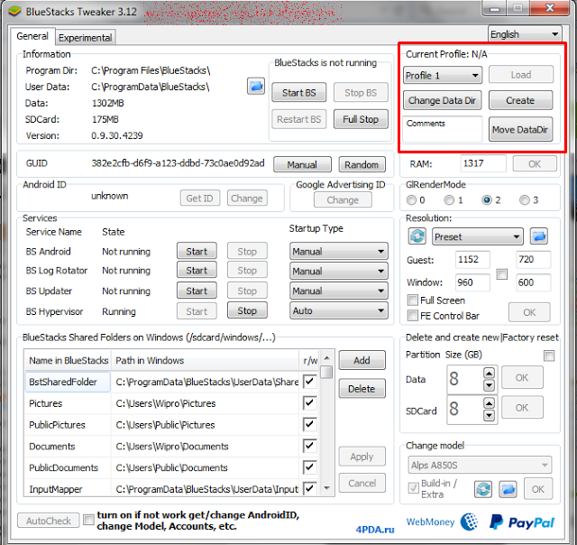Viewport: 577px width, 545px height.
Task: Start the BS Updater service
Action: pos(197,291)
